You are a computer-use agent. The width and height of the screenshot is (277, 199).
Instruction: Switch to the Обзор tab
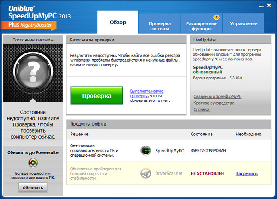[x=118, y=23]
